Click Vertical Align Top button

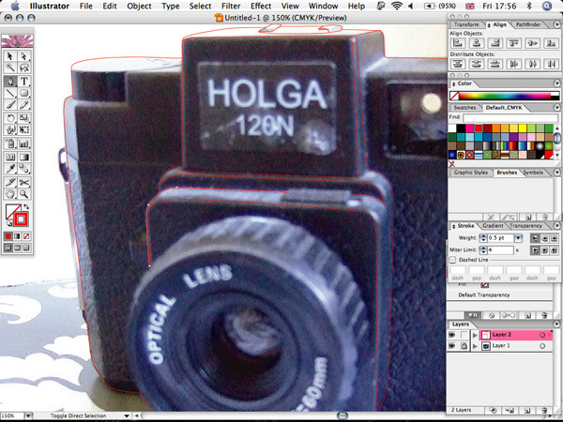(513, 43)
